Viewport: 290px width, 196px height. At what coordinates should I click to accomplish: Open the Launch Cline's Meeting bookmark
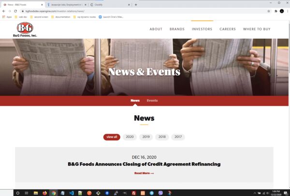click(x=111, y=17)
